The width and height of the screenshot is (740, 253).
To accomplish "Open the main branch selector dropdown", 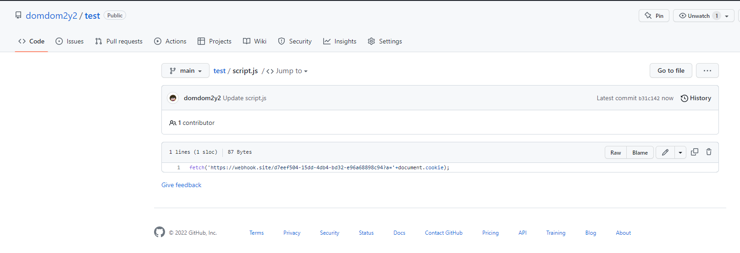I will (185, 70).
